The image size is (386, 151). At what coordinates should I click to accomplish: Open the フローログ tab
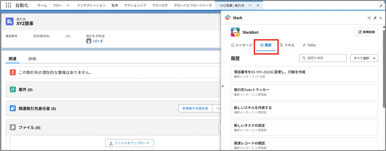click(160, 5)
